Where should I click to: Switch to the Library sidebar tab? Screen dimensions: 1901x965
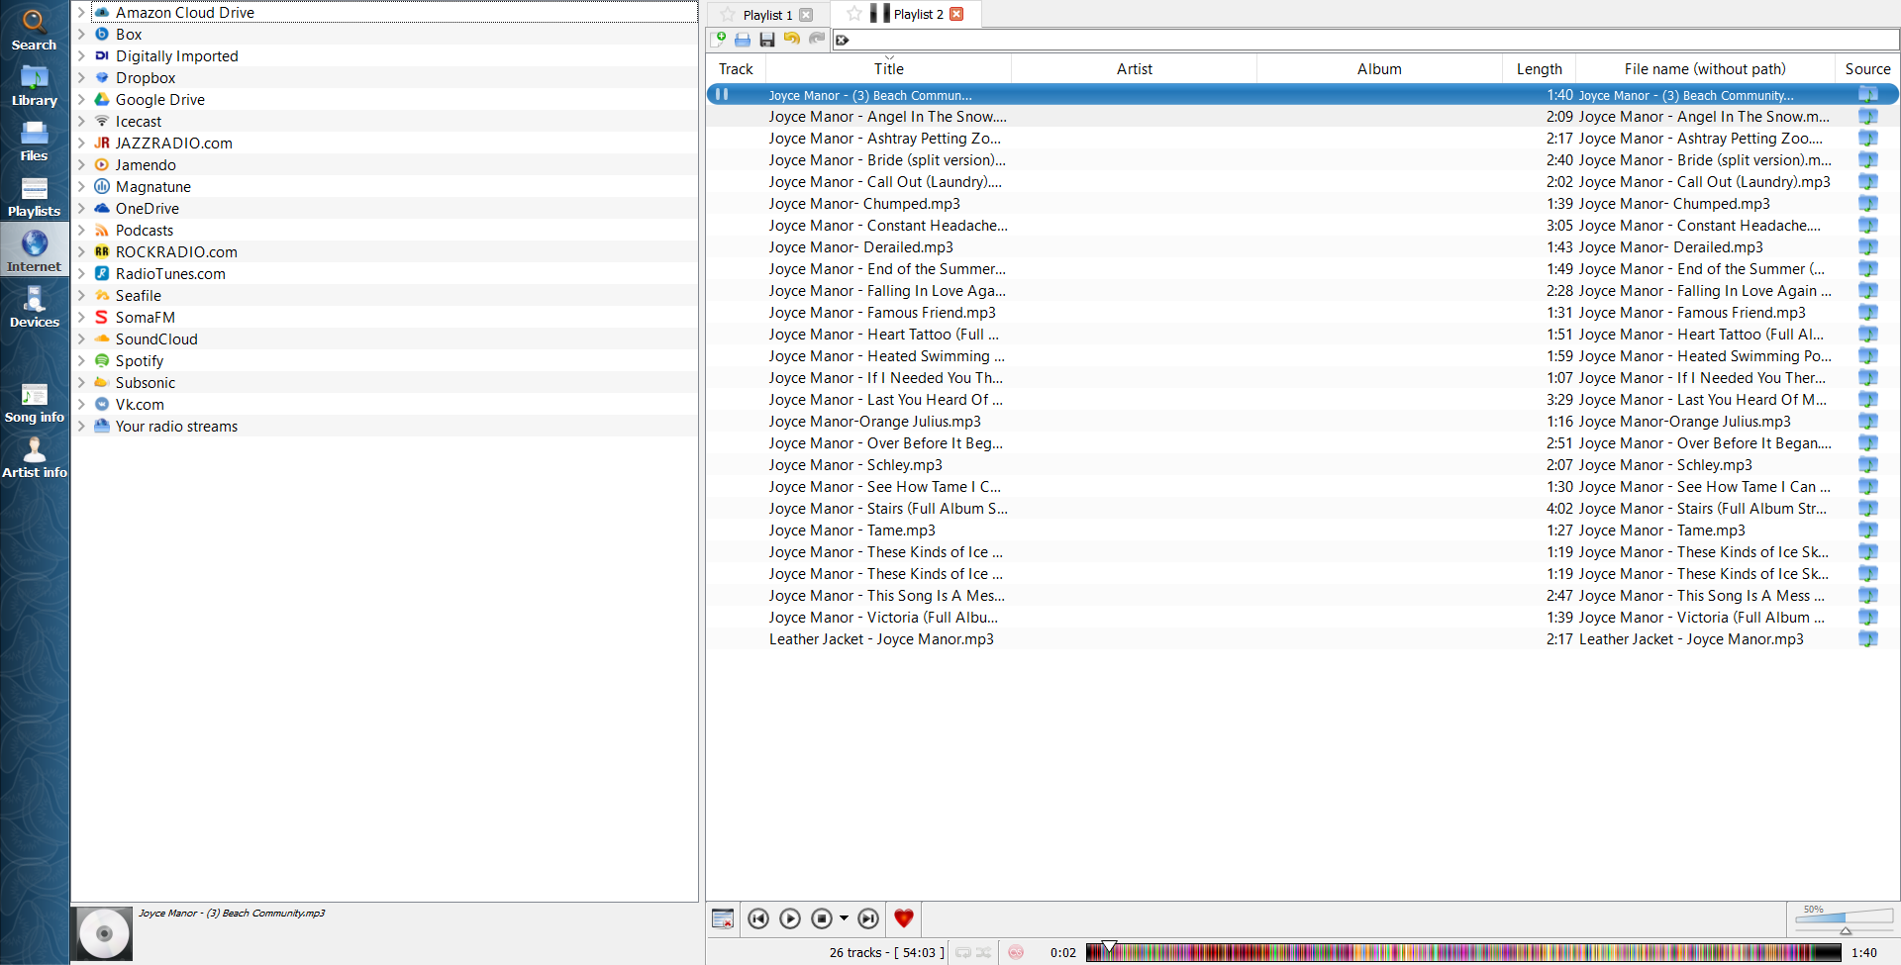[x=34, y=85]
